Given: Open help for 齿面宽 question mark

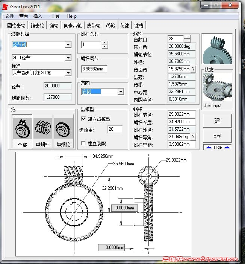Looking at the screenshot, I should pos(193,69).
